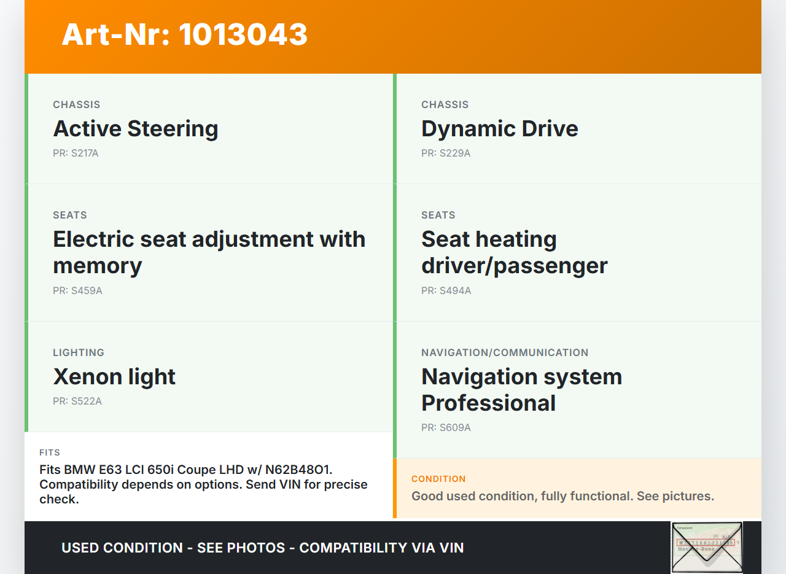The height and width of the screenshot is (574, 786).
Task: Select the Xenon light feature heading
Action: coord(114,377)
